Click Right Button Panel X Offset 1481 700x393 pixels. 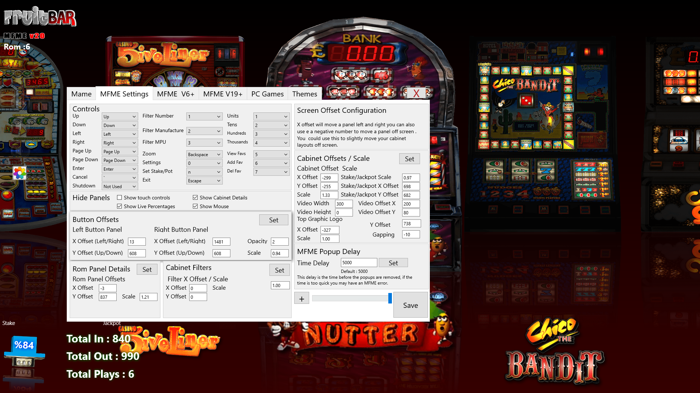tap(221, 242)
